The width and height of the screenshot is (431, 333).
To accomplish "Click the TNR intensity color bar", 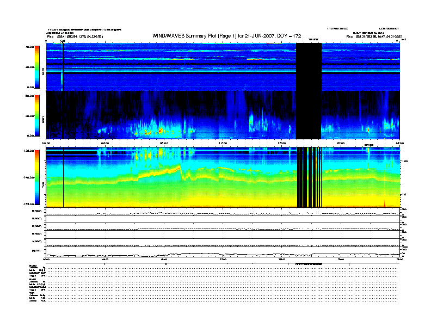I will click(37, 177).
